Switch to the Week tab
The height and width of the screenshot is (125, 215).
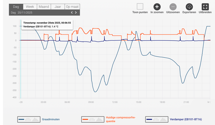(x=30, y=7)
